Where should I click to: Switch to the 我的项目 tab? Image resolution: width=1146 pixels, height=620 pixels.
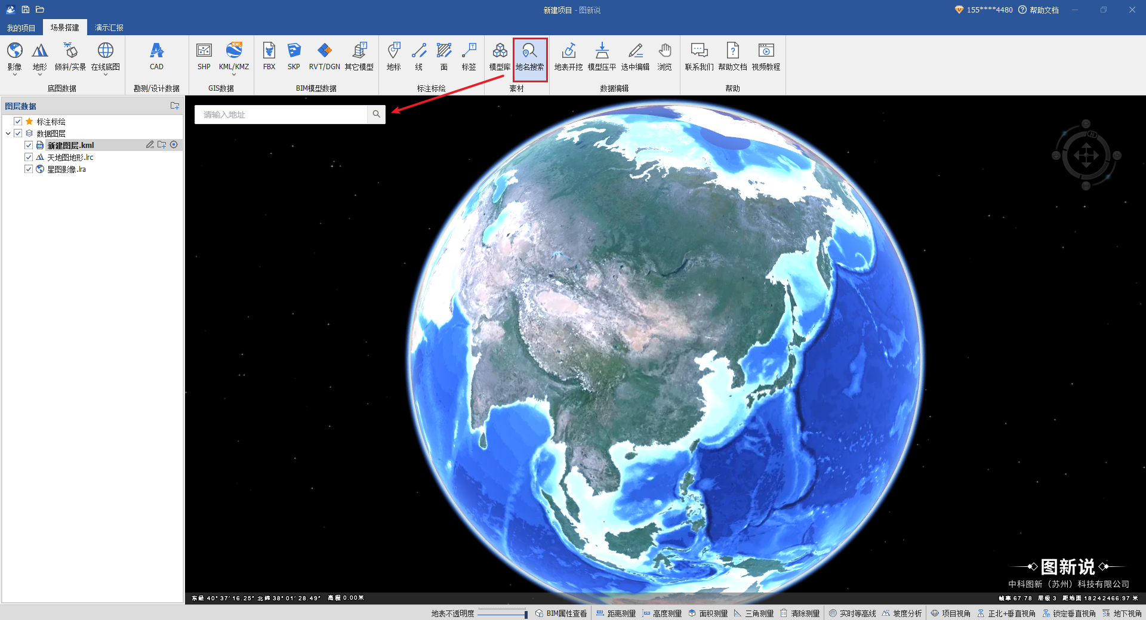coord(21,28)
